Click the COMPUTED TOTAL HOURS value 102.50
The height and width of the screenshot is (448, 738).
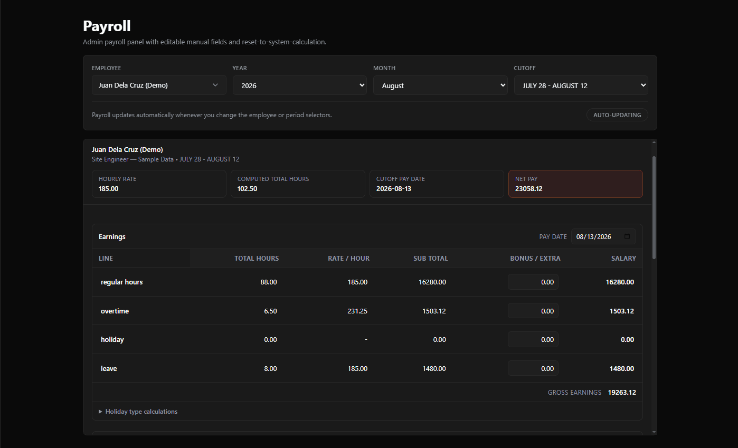point(247,188)
